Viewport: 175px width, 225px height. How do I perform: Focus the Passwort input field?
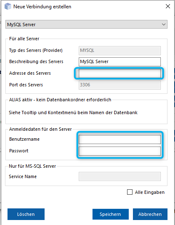[x=120, y=151]
